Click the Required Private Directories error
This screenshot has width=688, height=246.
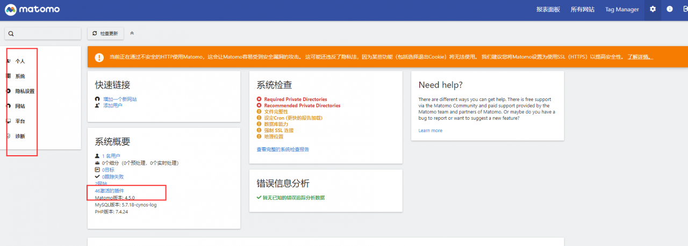pyautogui.click(x=295, y=99)
